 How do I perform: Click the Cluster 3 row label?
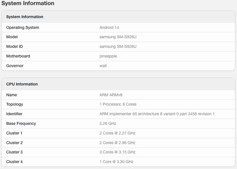[14, 152]
